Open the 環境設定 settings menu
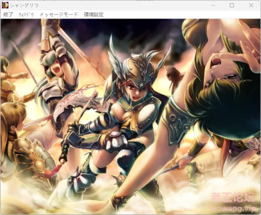This screenshot has width=261, height=215. (x=94, y=14)
